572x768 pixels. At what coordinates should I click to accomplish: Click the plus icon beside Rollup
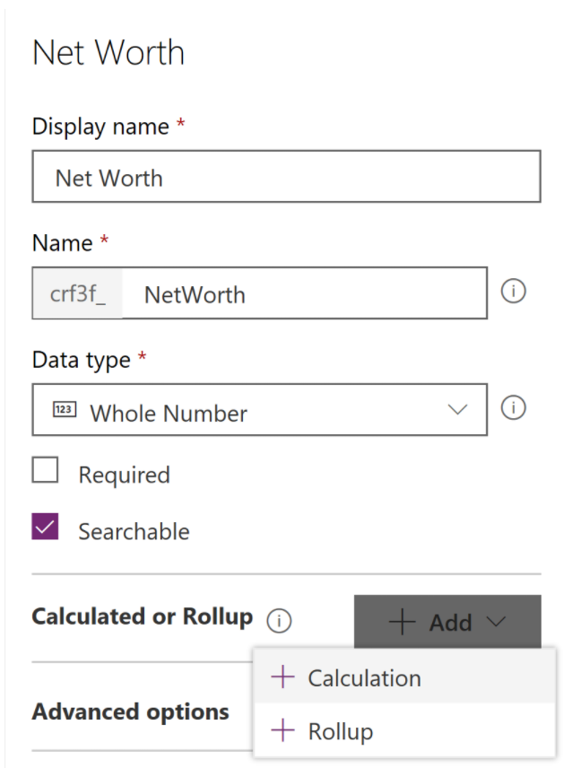[x=282, y=731]
